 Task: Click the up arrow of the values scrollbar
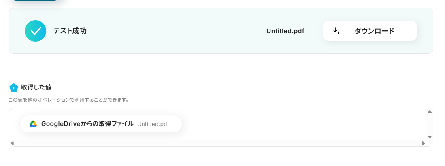(x=430, y=112)
